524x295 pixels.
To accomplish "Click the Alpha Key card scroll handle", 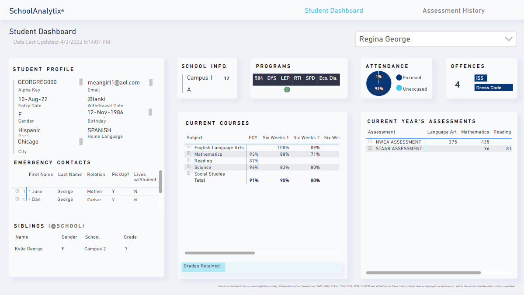I will tap(81, 82).
